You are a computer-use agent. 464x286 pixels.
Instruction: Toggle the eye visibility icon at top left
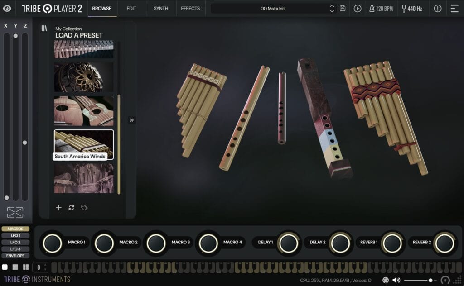7,8
